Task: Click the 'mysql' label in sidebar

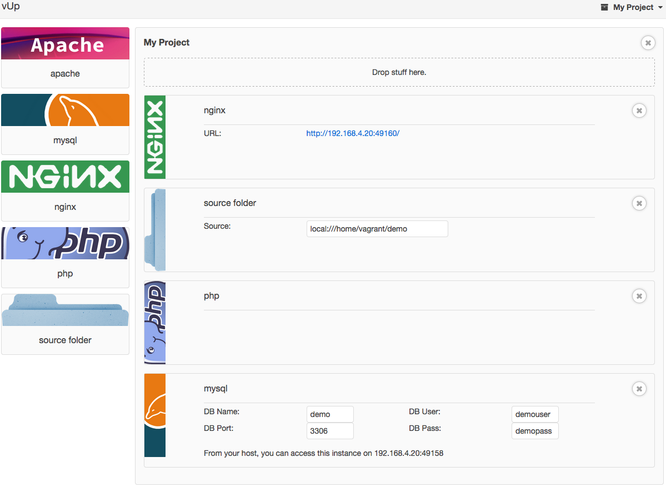Action: click(x=65, y=140)
